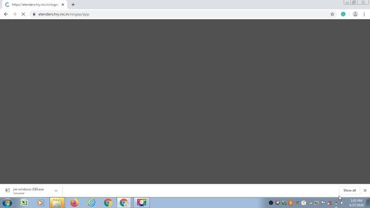Open the Windows Start menu
370x208 pixels.
pos(7,203)
